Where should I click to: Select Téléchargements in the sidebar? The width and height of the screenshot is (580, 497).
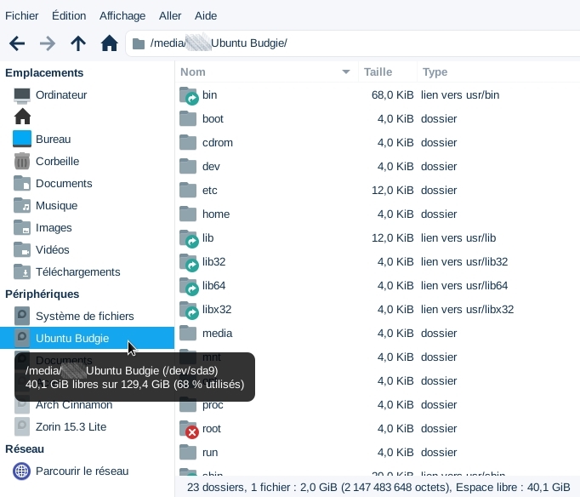coord(77,271)
